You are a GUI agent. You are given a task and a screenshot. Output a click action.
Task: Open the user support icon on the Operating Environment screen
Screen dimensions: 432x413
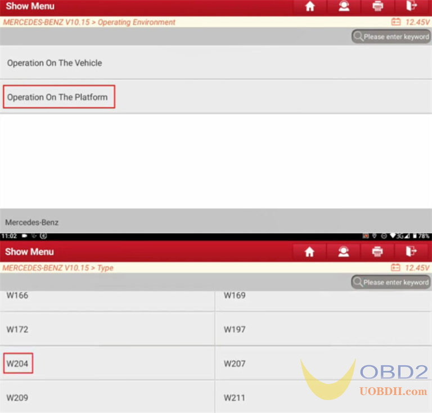coord(344,7)
